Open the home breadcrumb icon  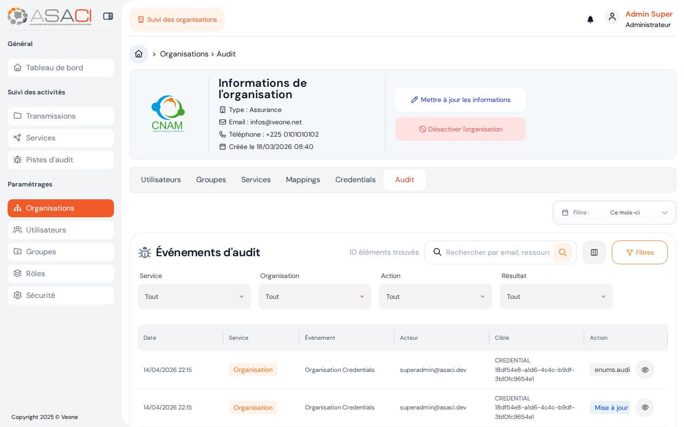click(138, 54)
